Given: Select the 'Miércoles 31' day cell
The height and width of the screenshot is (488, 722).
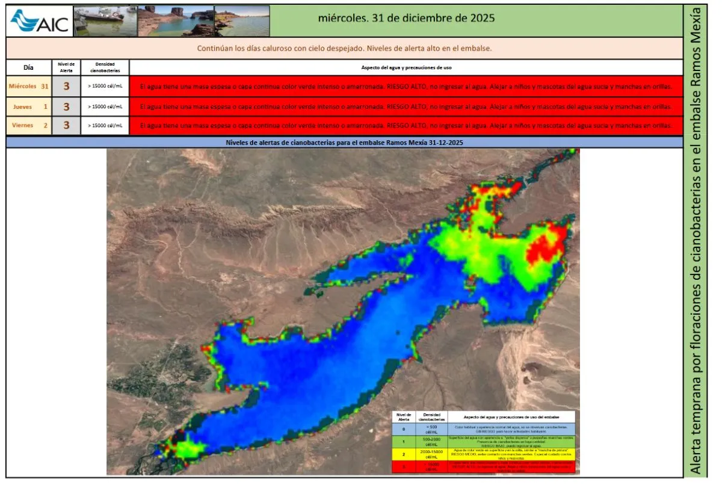Looking at the screenshot, I should (28, 86).
